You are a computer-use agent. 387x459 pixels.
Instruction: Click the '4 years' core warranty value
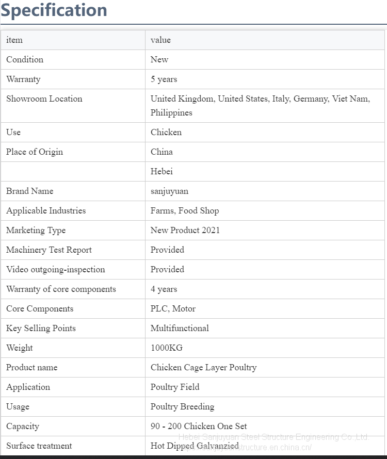click(164, 289)
